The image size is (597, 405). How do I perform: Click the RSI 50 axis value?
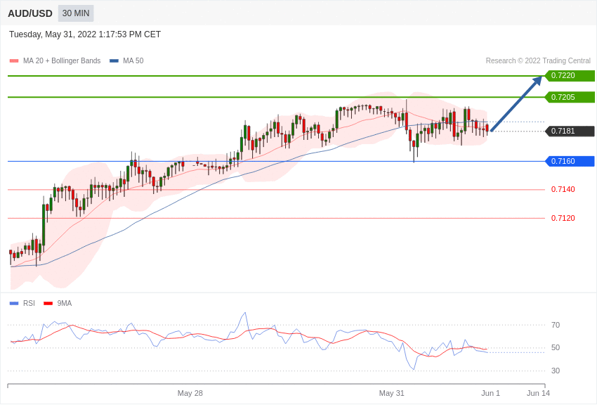point(556,347)
